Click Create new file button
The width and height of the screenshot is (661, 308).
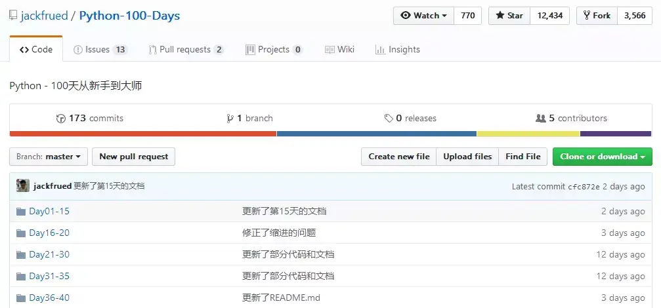[x=399, y=157]
